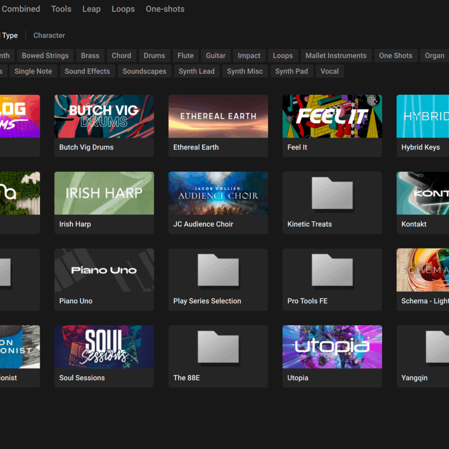Select the Guitar tag
This screenshot has height=449, width=449.
click(216, 56)
